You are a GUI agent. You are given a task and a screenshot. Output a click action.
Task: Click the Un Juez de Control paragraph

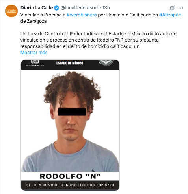pyautogui.click(x=99, y=40)
